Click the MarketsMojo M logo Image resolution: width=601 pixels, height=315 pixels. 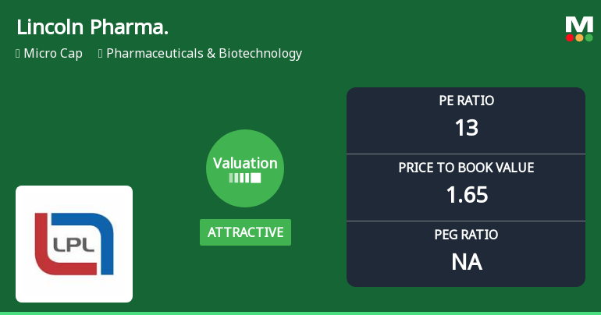579,23
